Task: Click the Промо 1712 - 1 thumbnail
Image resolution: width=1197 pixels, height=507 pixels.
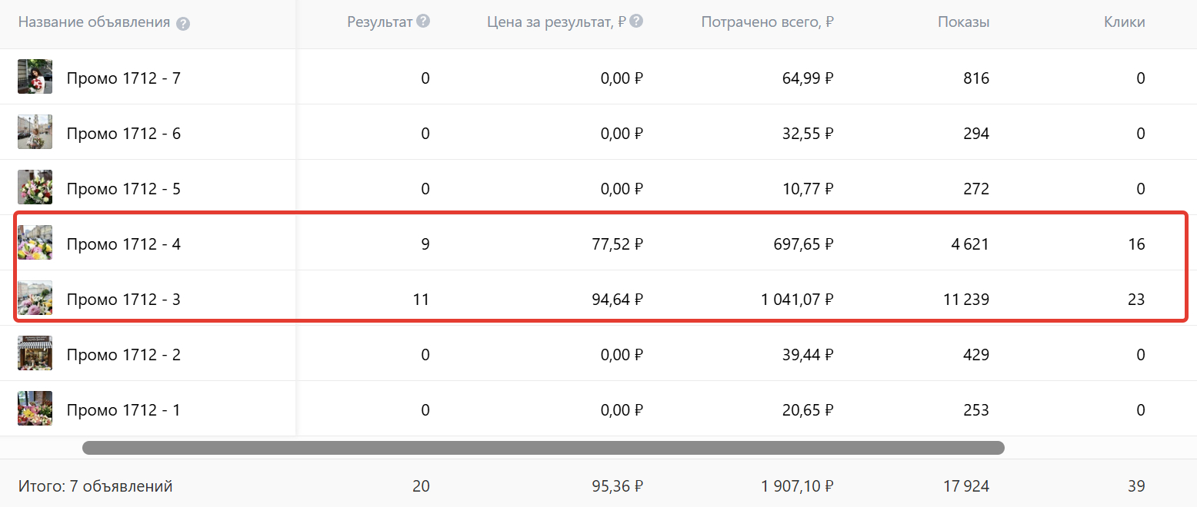Action: [35, 409]
